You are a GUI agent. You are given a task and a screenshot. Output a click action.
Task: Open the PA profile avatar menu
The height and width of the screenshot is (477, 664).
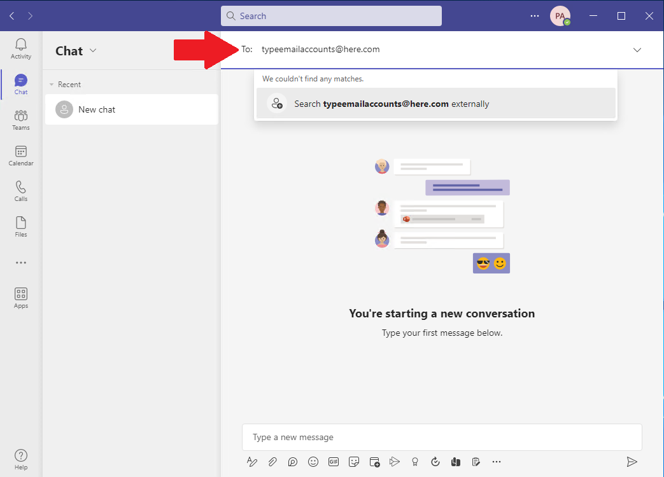[x=560, y=16]
